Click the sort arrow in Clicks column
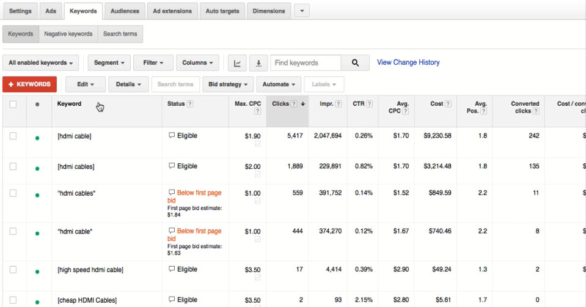The width and height of the screenshot is (586, 307). tap(302, 104)
